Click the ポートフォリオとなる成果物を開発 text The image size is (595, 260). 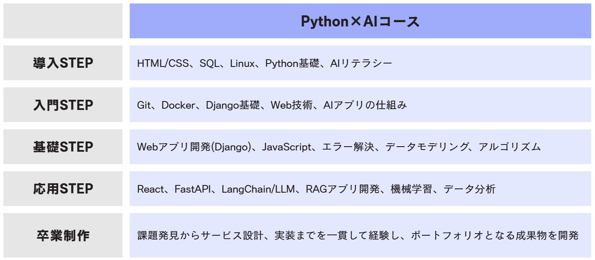tap(494, 236)
